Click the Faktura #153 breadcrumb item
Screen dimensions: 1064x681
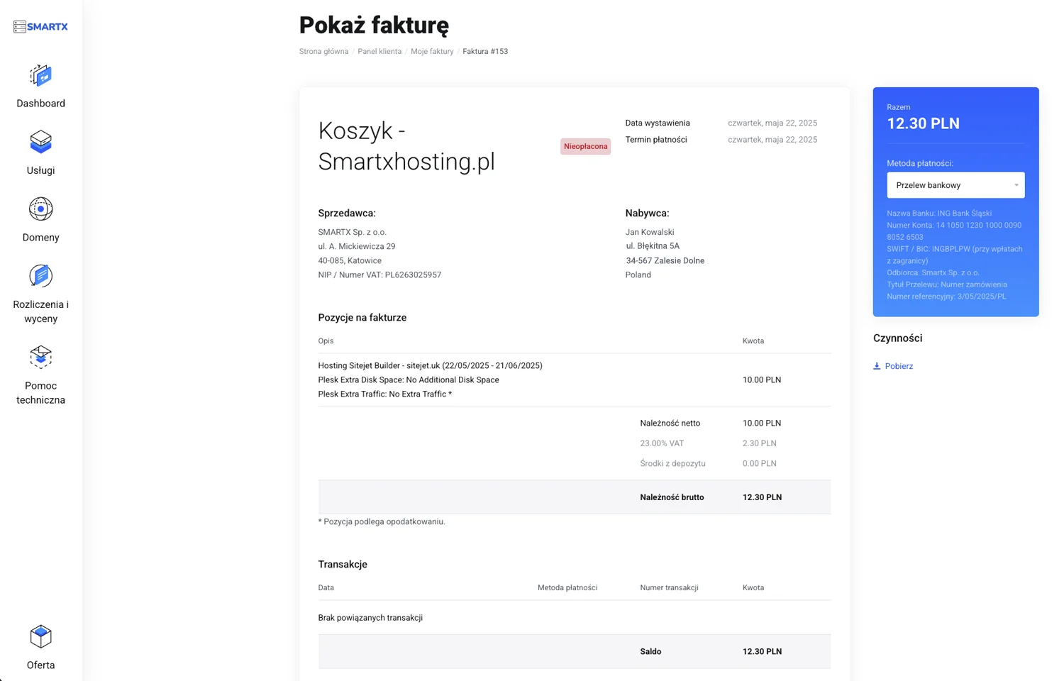point(486,51)
